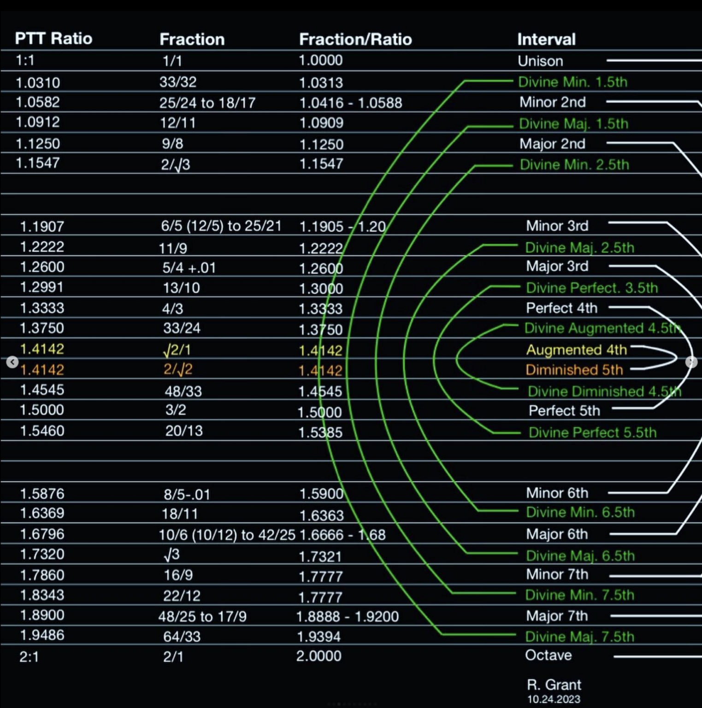Select the Divine Maj. 7.5th label
The height and width of the screenshot is (708, 702).
coord(579,637)
